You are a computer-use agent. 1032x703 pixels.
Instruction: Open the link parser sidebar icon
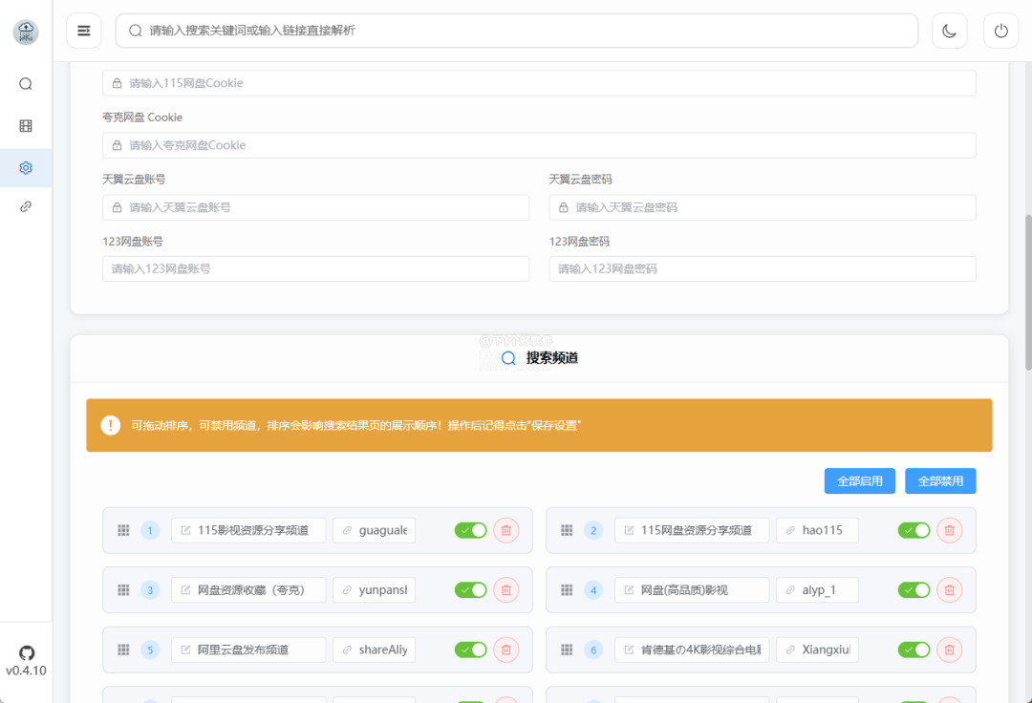(26, 206)
